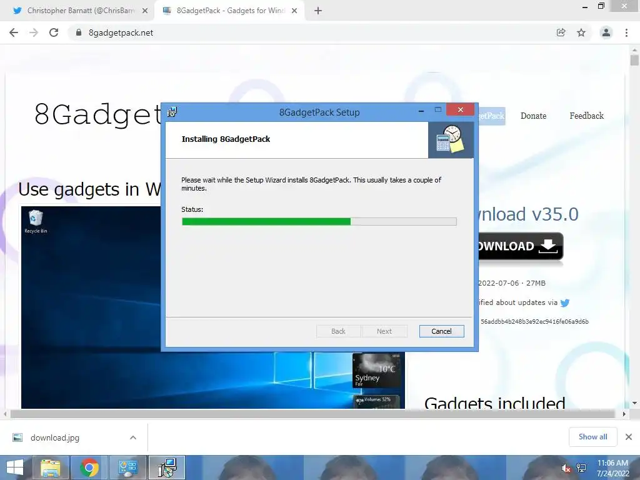This screenshot has height=480, width=640.
Task: Show all downloads
Action: 592,437
